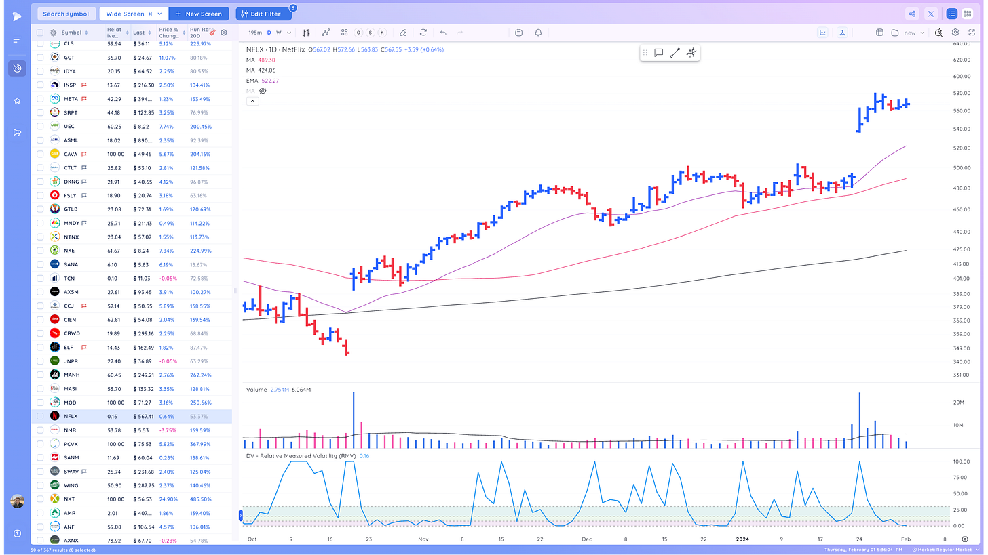This screenshot has height=555, width=988.
Task: Select the candlestick measure tool
Action: (691, 53)
